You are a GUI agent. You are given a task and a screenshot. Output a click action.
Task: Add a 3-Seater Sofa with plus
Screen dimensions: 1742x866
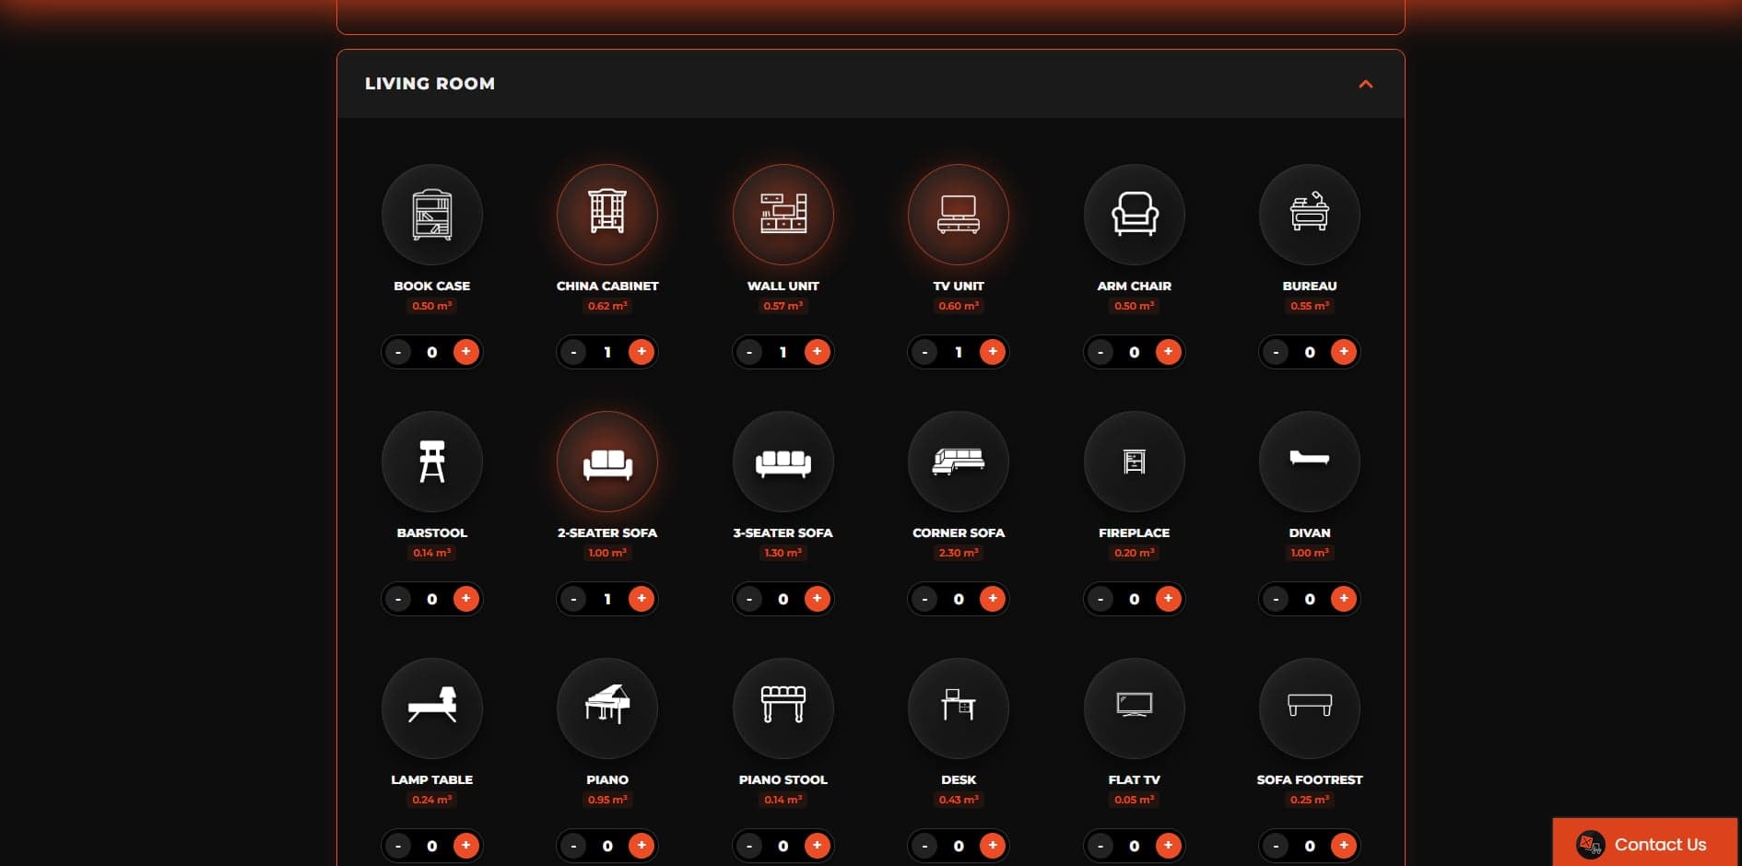[818, 599]
